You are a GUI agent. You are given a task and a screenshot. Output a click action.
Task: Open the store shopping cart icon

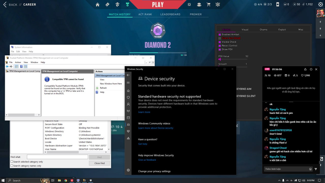208,5
